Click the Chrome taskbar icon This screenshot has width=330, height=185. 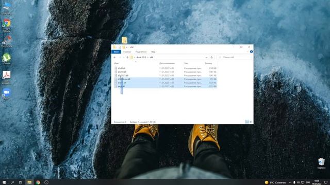pos(38,182)
